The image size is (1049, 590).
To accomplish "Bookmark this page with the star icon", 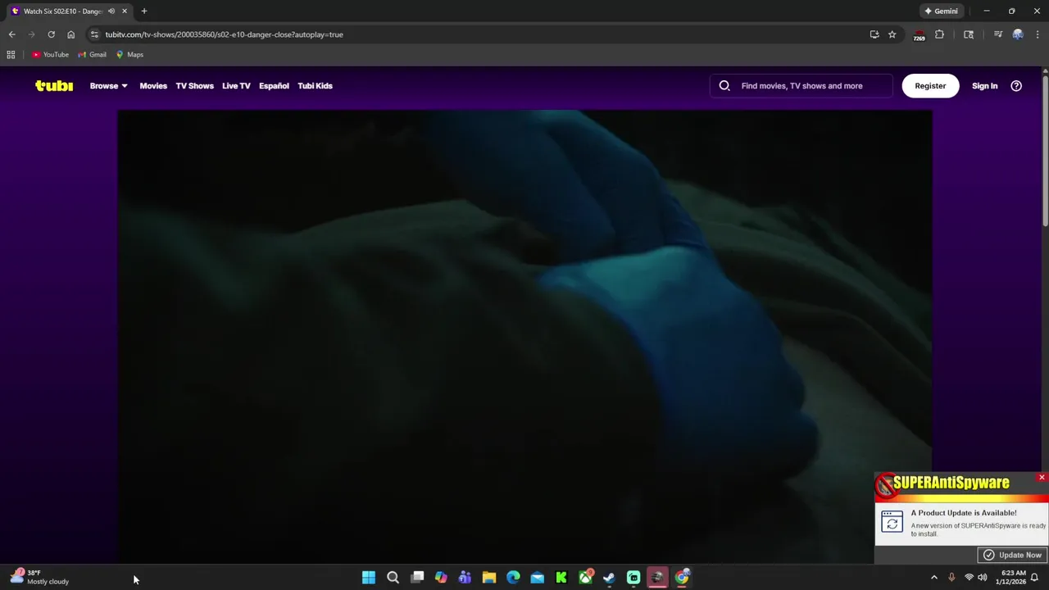I will click(892, 34).
